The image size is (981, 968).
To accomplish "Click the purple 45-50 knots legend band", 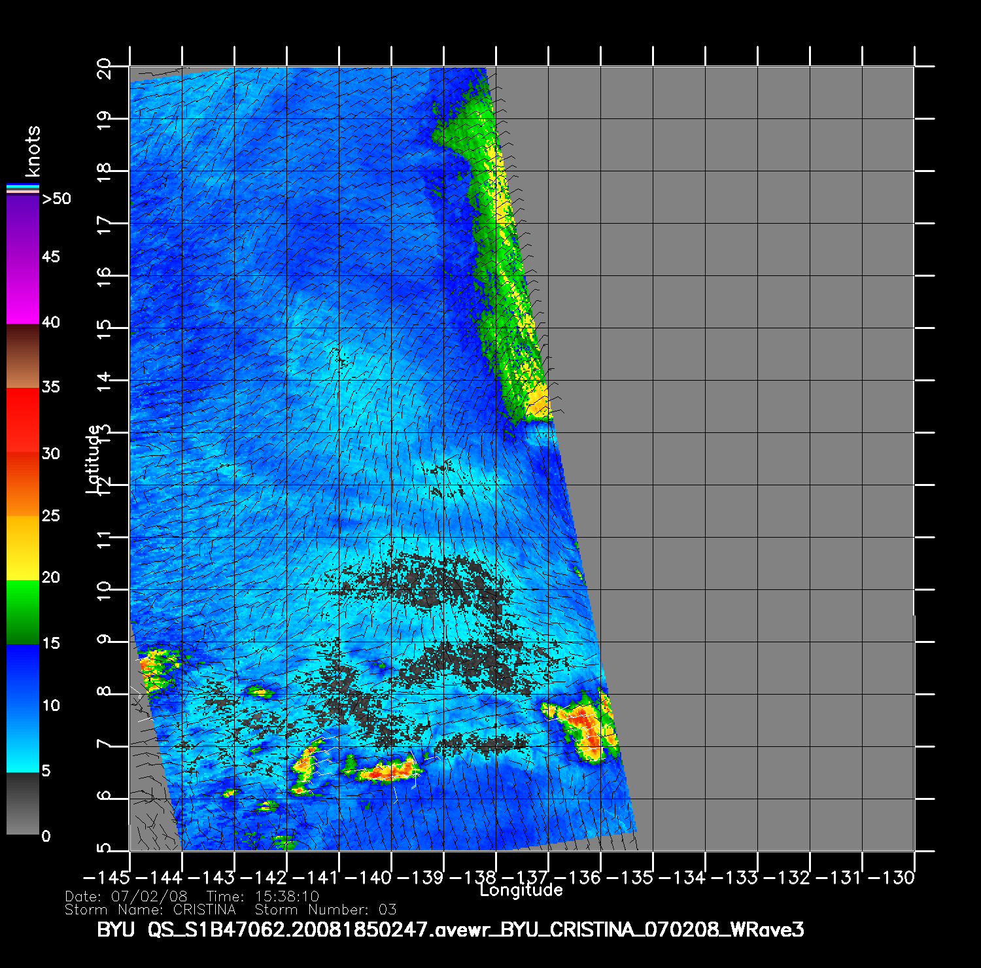I will (23, 226).
